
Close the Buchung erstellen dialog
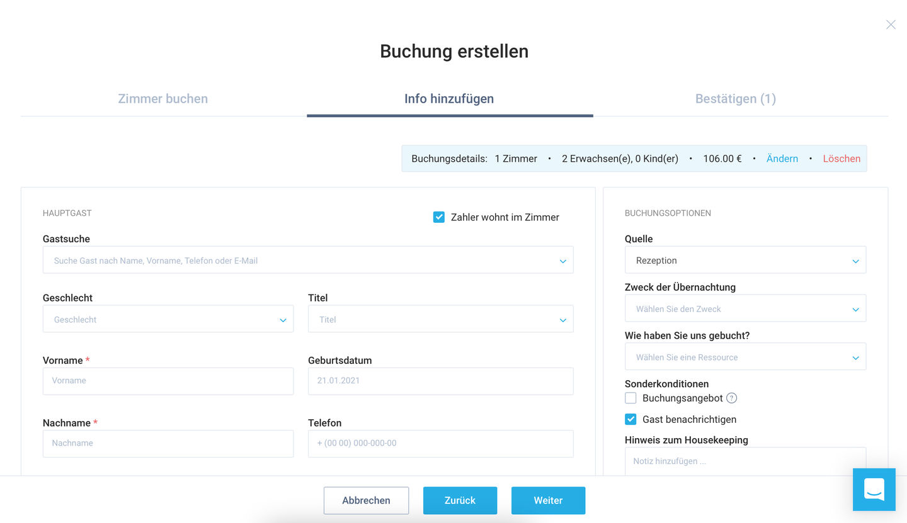[x=891, y=25]
